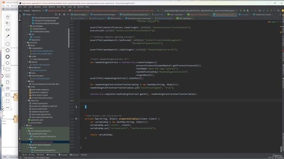
Task: Open the Run tool window button
Action: (x=32, y=155)
